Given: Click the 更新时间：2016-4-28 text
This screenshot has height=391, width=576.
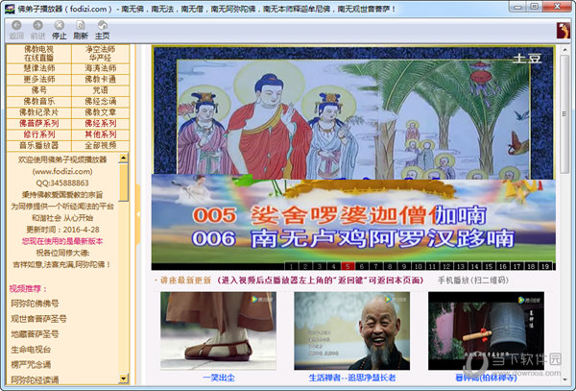Looking at the screenshot, I should (62, 230).
